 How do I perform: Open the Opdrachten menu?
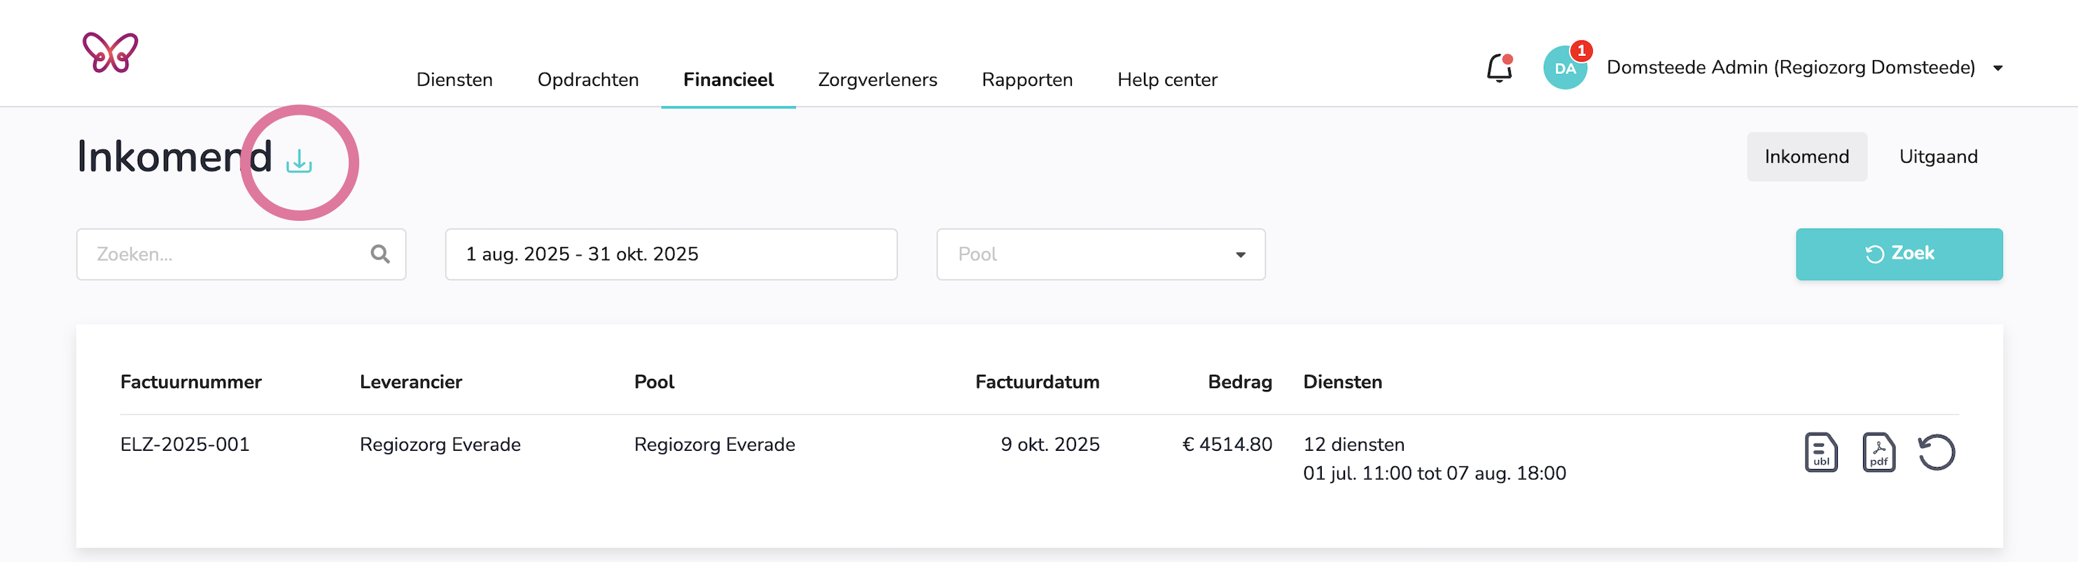coord(587,80)
